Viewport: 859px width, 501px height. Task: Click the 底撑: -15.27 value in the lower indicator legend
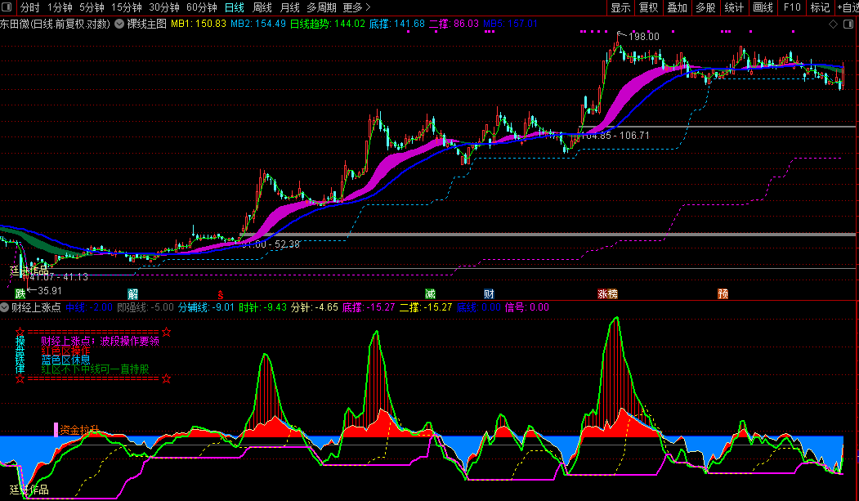tap(369, 307)
